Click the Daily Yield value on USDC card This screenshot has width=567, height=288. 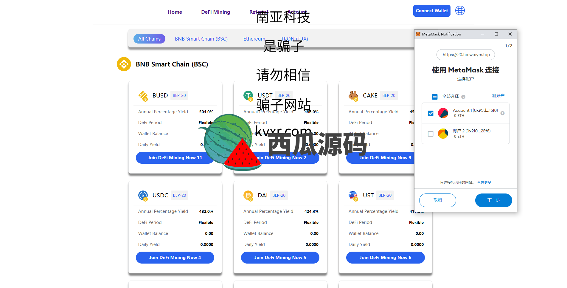[207, 244]
